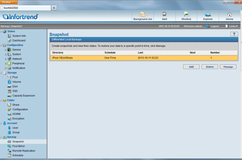Click the 2013-10-11 03:23 last cell

click(x=148, y=58)
